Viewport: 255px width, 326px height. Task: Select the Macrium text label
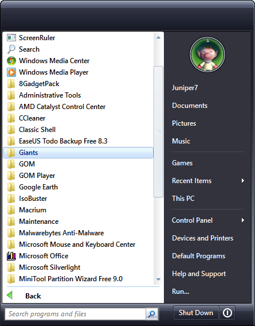pyautogui.click(x=33, y=210)
